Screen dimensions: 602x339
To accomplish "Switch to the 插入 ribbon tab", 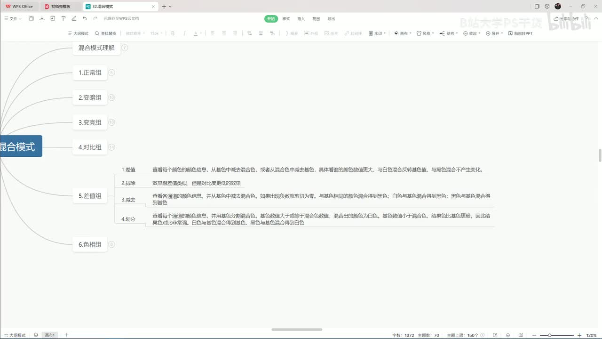I will [x=301, y=19].
